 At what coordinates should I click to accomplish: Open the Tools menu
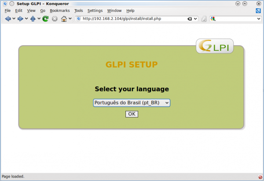click(79, 11)
